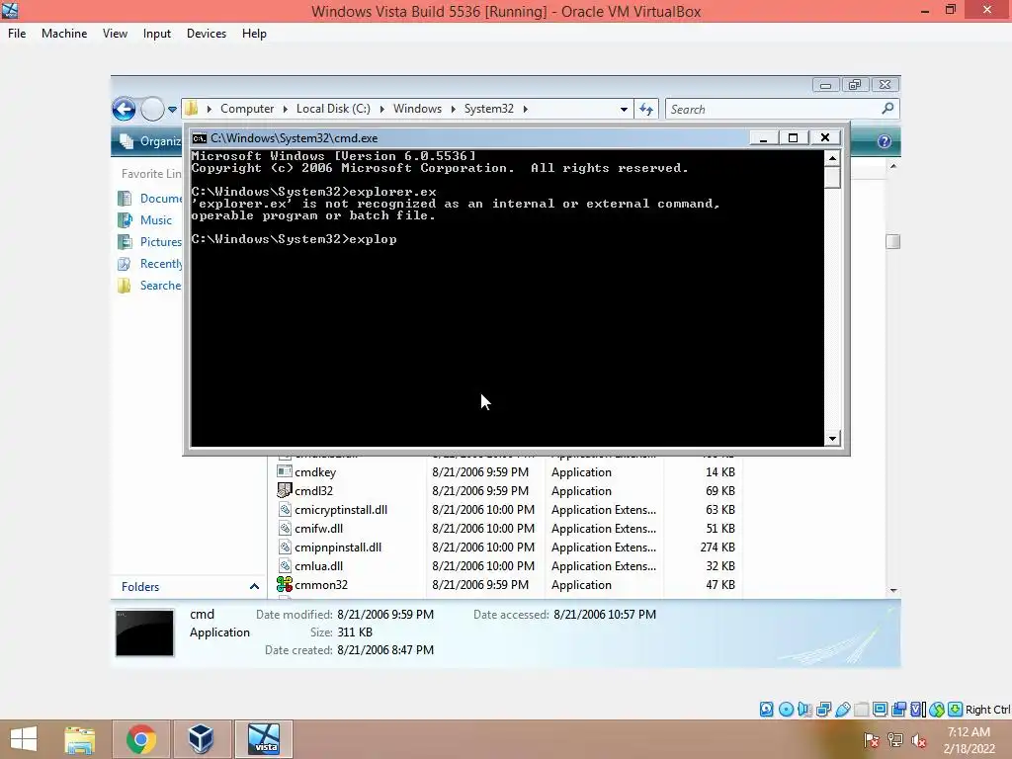Click the cmd.exe title bar system icon
Image resolution: width=1012 pixels, height=759 pixels.
[200, 138]
